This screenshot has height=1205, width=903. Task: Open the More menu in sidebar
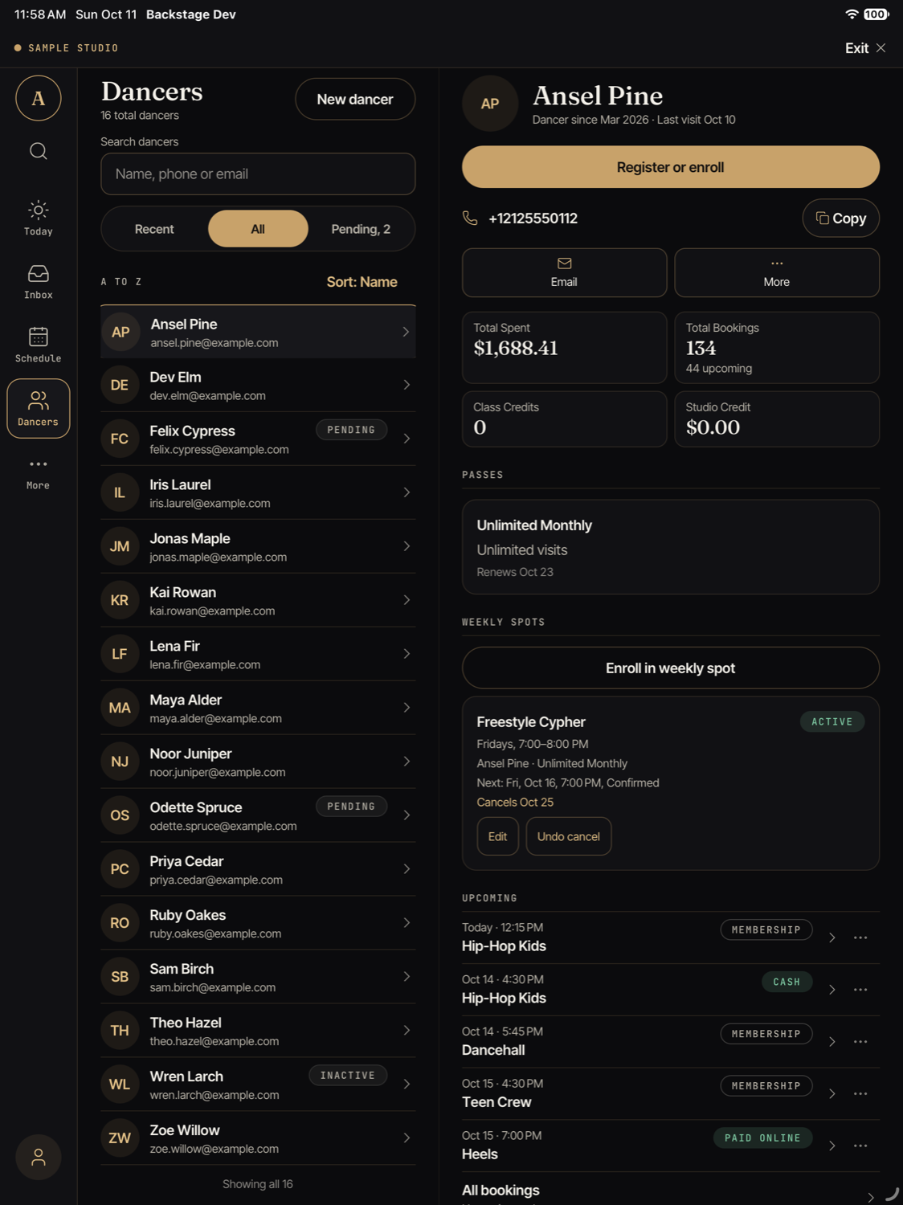[x=38, y=473]
